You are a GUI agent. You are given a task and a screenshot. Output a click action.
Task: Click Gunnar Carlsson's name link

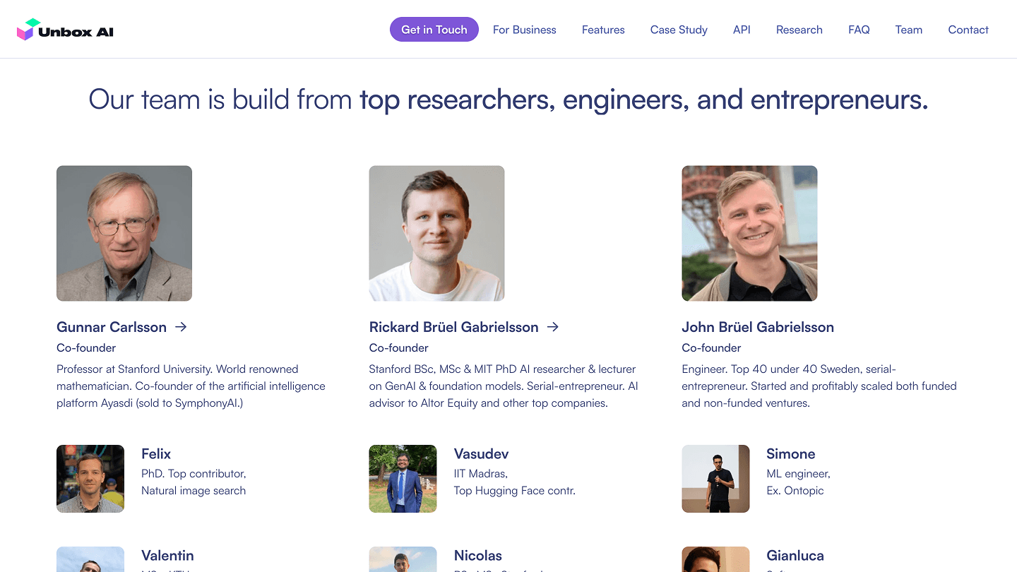click(x=112, y=327)
